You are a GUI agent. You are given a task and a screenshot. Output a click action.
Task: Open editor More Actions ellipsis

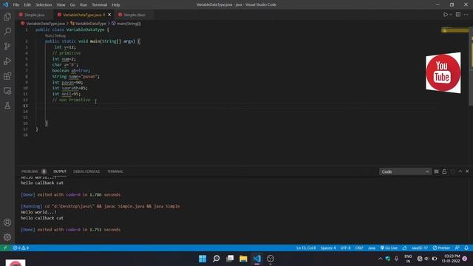click(466, 15)
